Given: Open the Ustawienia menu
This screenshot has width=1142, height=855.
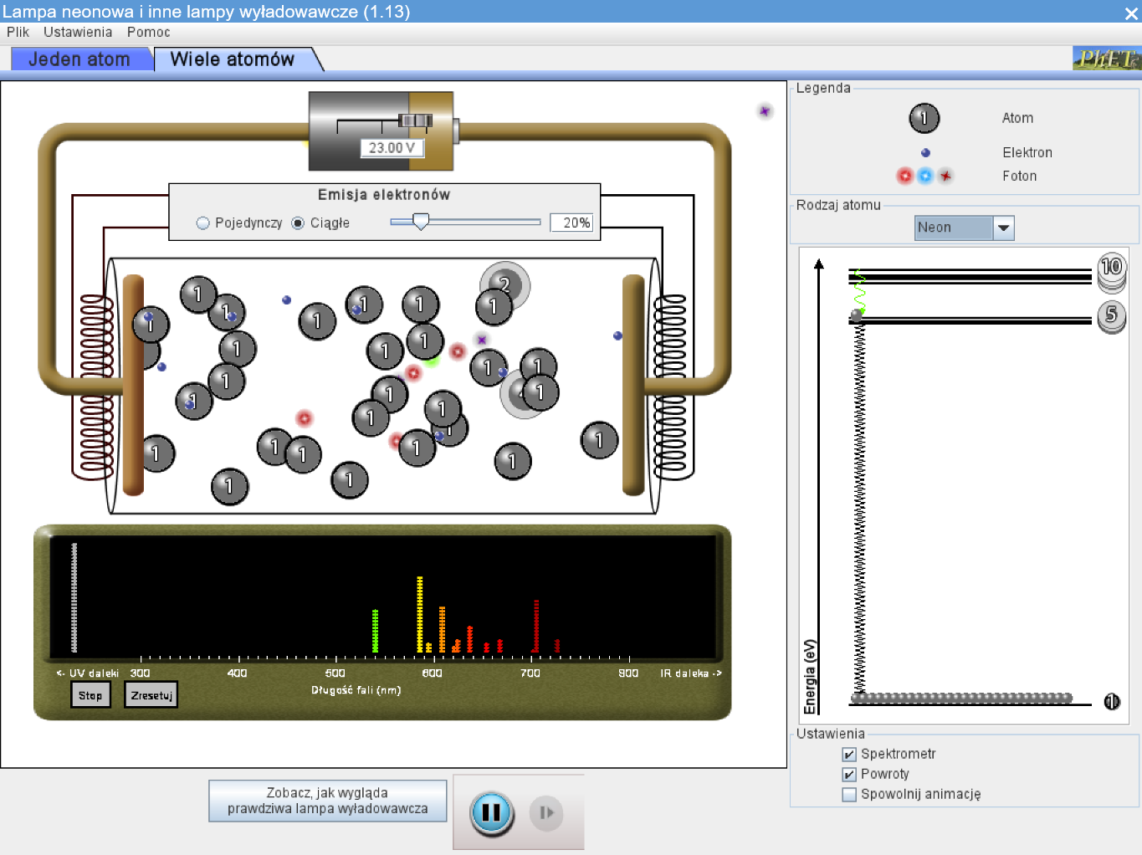Looking at the screenshot, I should [x=78, y=32].
